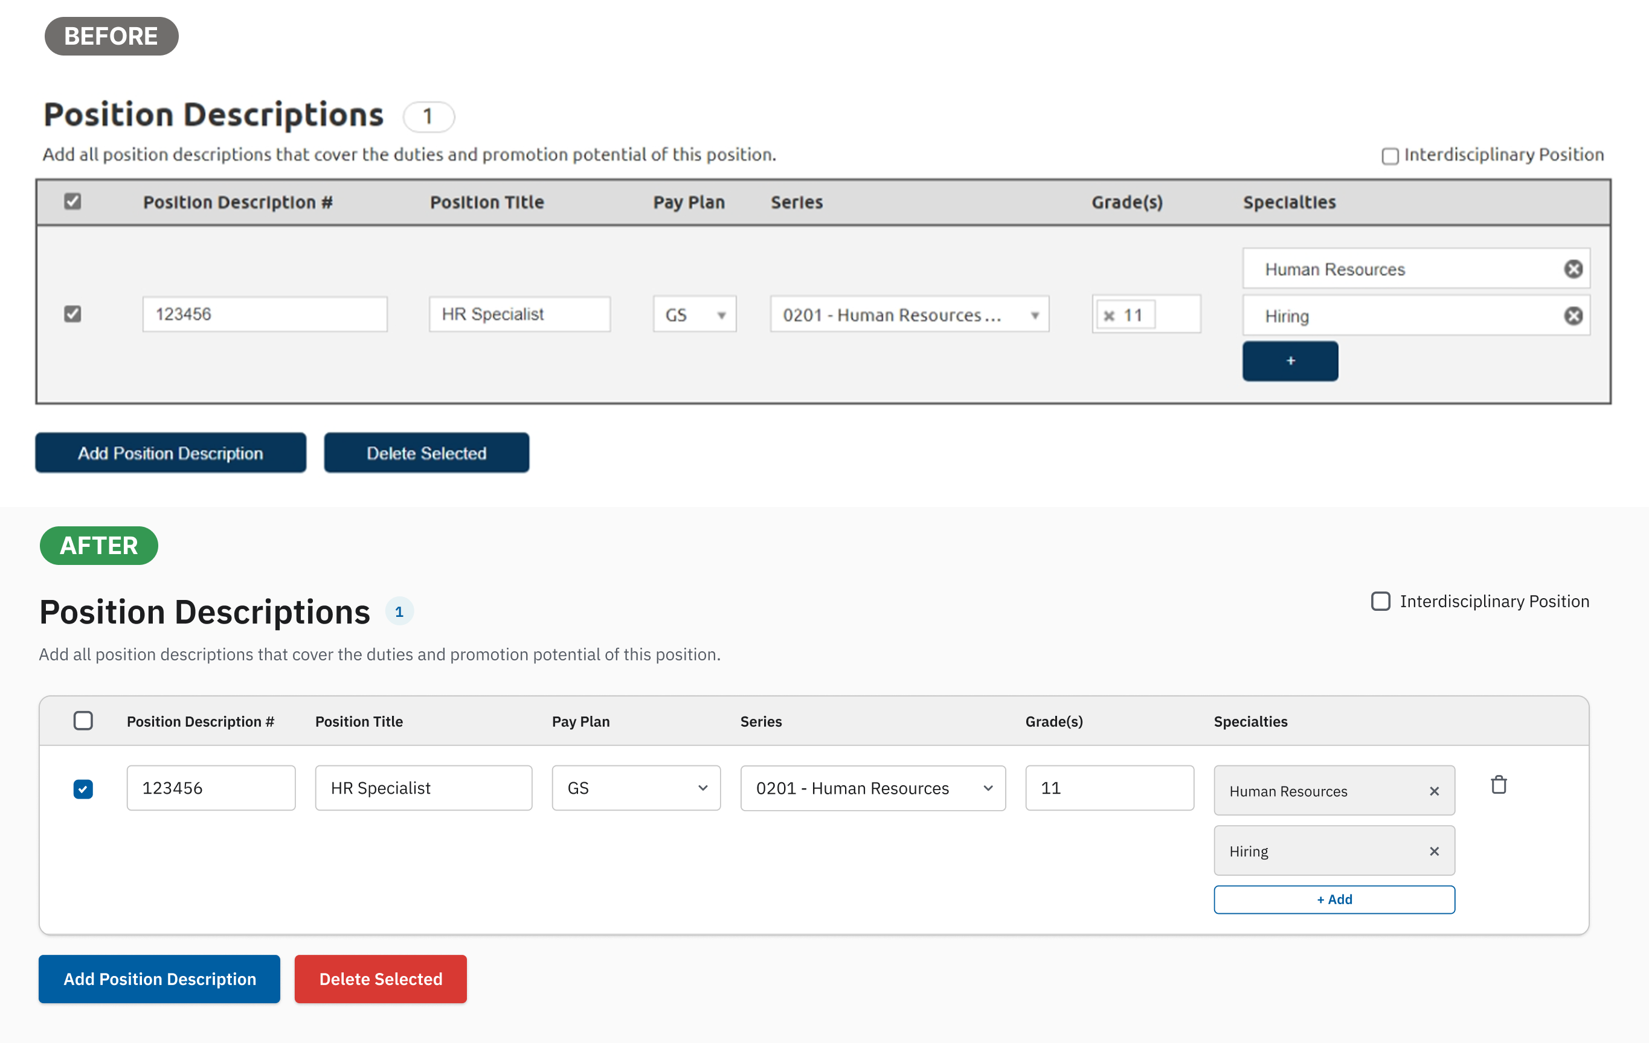Remove the Human Resources specialty in the BEFORE table

coord(1572,268)
